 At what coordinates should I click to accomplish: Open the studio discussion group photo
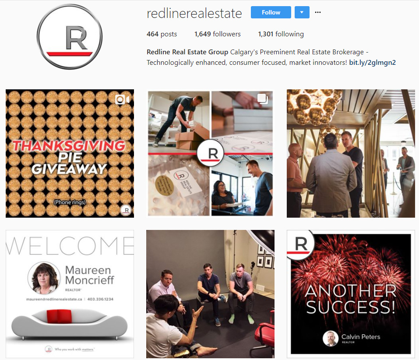[210, 294]
